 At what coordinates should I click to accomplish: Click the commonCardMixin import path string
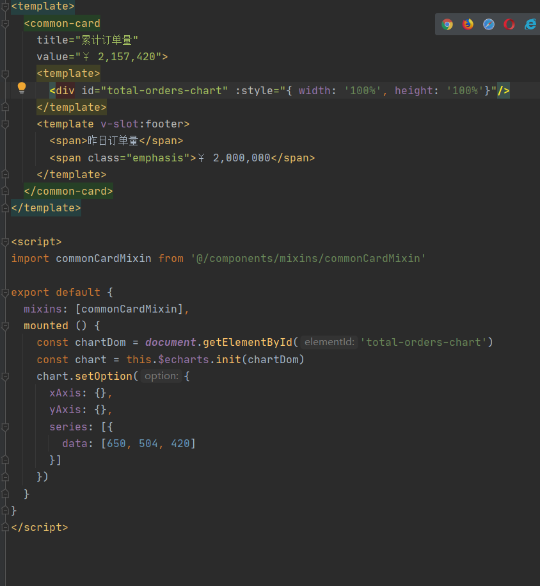click(308, 258)
